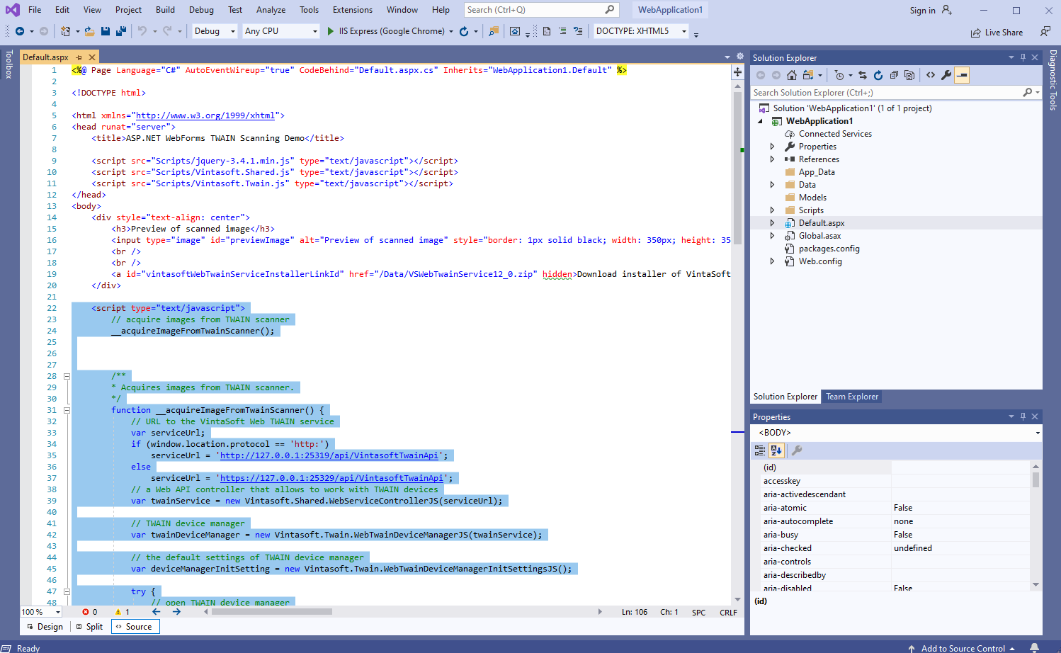Click the Design view button
The image size is (1061, 653).
[45, 627]
